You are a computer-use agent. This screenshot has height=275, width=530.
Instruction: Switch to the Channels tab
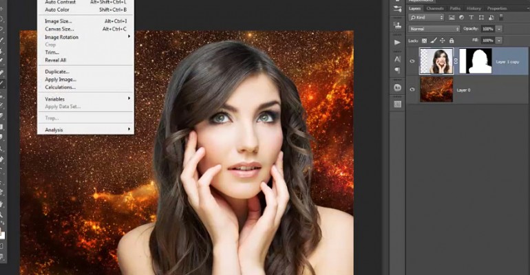click(x=435, y=8)
